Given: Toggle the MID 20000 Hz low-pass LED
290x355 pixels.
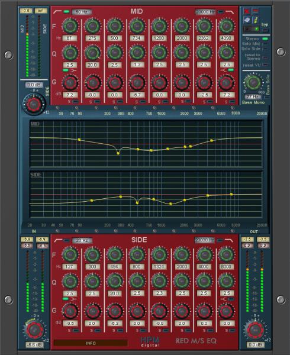Looking at the screenshot, I should click(x=220, y=12).
